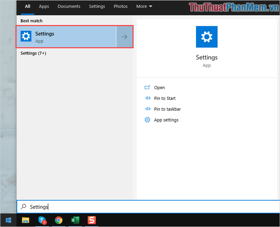The image size is (280, 227).
Task: Launch File Explorer from the taskbar
Action: pyautogui.click(x=26, y=220)
